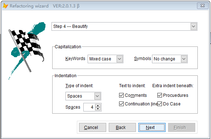This screenshot has width=211, height=139.
Task: Decrease the Spaces value with down arrow
Action: click(98, 109)
